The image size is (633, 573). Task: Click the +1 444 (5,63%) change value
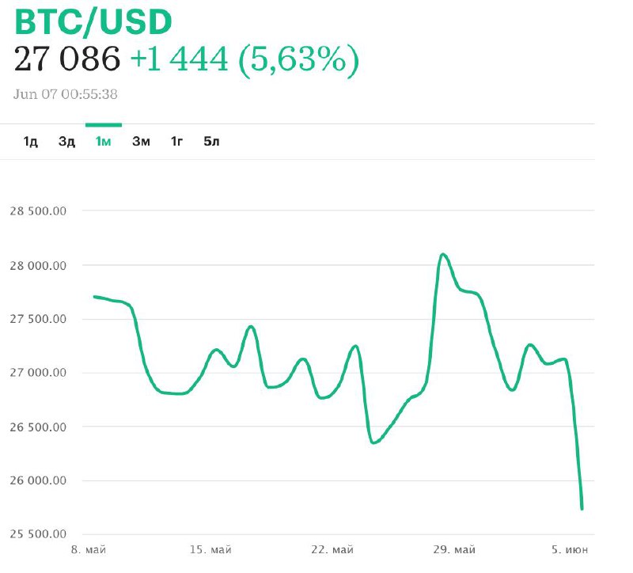tap(244, 60)
